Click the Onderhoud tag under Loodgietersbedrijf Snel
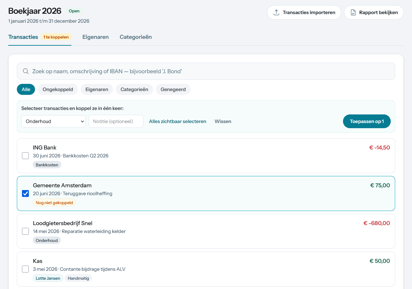 tap(47, 240)
